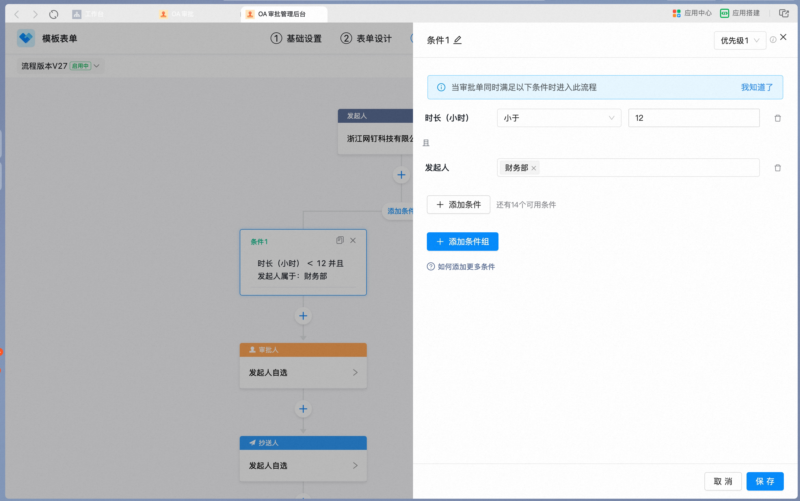Remove the 财务部 tag

coord(533,168)
